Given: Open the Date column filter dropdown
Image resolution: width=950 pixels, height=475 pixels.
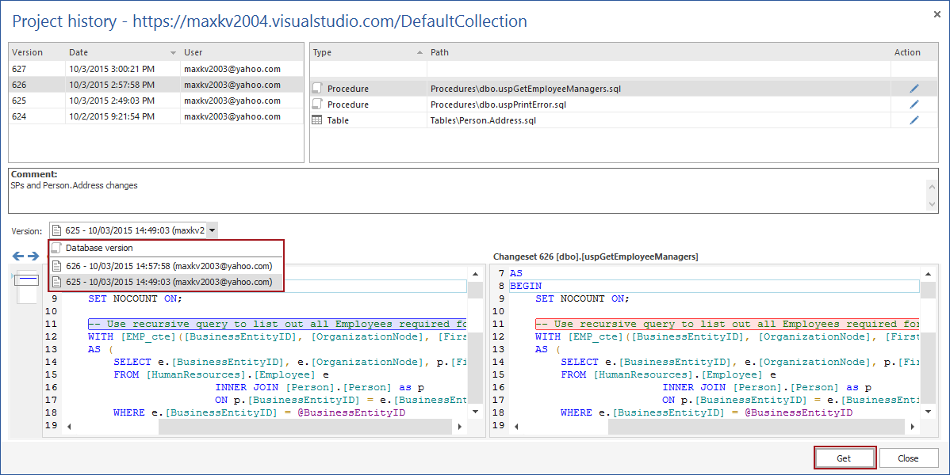Looking at the screenshot, I should [x=173, y=53].
